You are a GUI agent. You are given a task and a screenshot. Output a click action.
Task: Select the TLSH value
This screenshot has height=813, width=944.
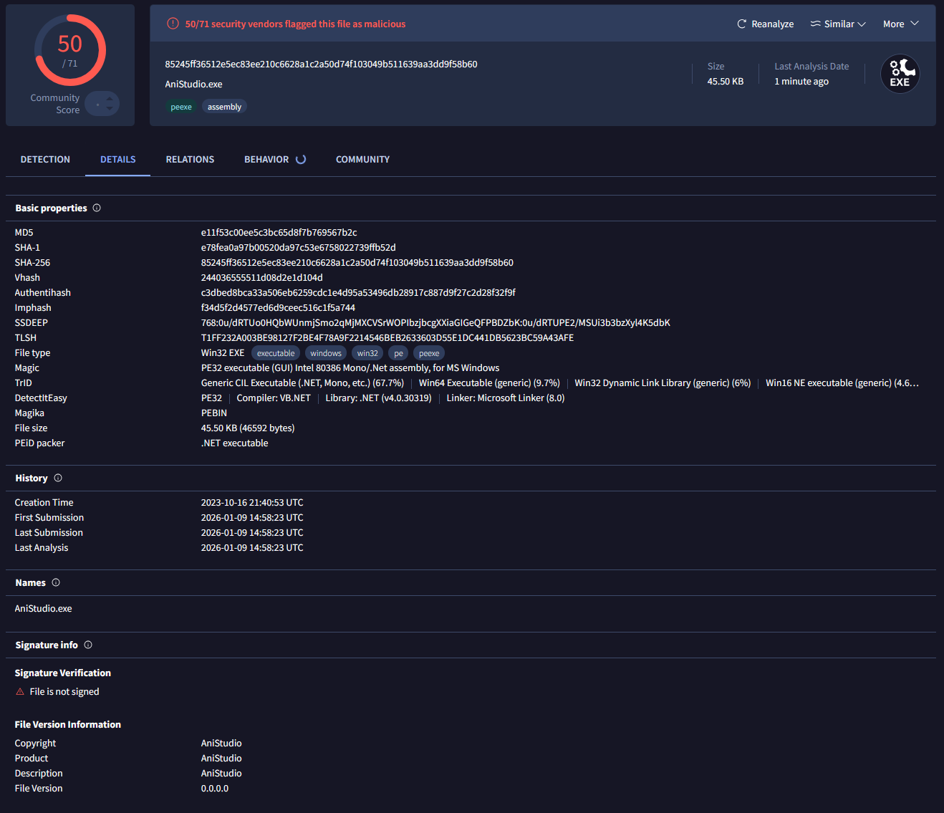click(387, 338)
